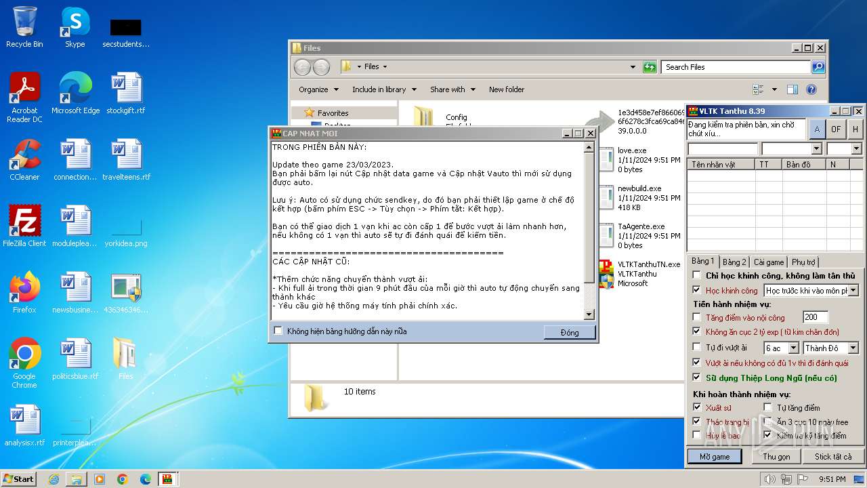Launch Skype from the desktop

(x=75, y=27)
